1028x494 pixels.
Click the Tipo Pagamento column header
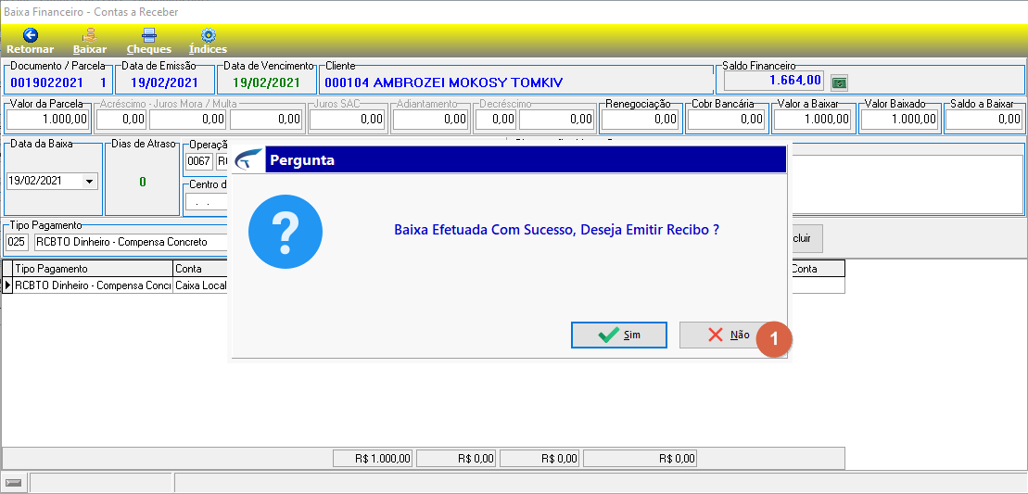93,269
